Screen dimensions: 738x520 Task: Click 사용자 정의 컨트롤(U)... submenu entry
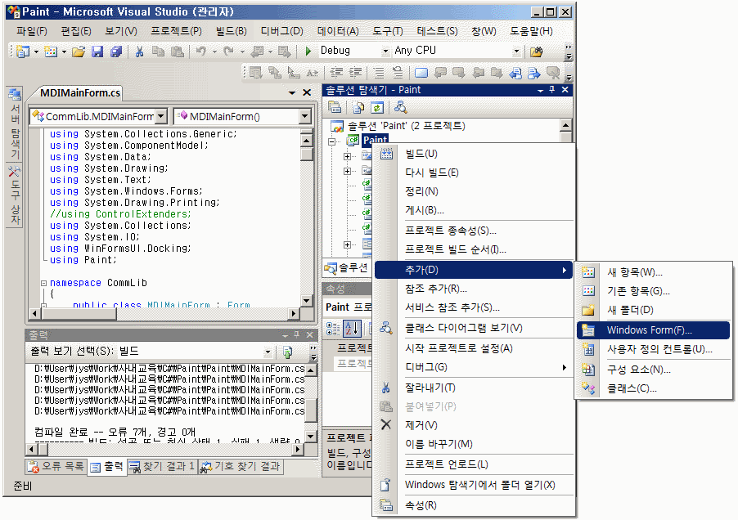click(x=653, y=349)
